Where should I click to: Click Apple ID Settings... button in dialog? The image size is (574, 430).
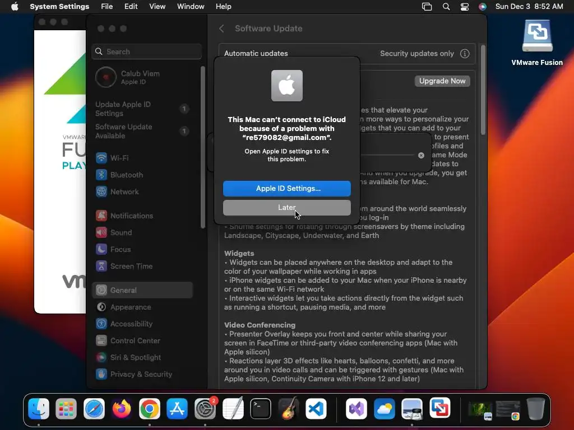click(x=286, y=188)
